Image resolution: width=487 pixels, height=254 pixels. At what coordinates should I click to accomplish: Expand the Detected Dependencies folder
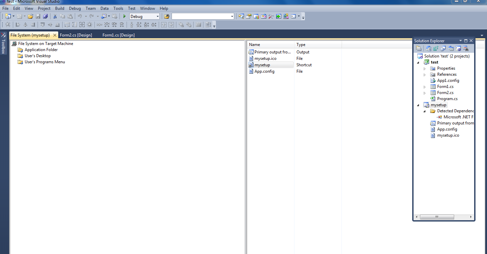pyautogui.click(x=424, y=111)
